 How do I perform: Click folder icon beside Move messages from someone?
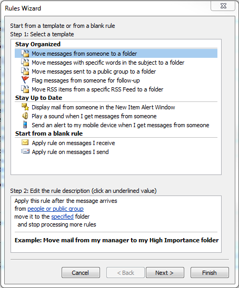[x=25, y=54]
